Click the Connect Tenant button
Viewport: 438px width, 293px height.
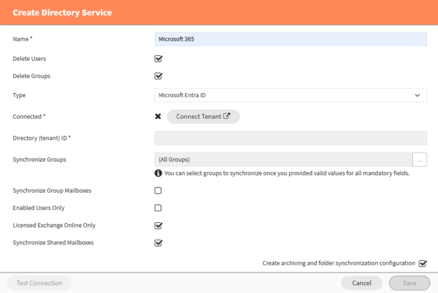203,116
